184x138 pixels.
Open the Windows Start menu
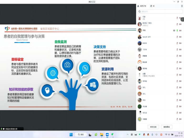pos(71,135)
